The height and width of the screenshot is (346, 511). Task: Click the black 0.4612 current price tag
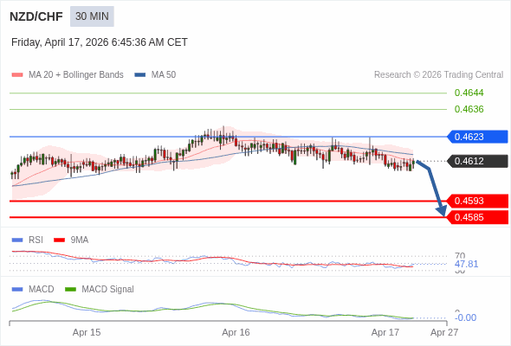477,161
